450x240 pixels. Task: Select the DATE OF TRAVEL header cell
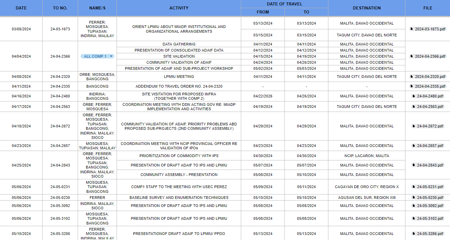click(284, 4)
